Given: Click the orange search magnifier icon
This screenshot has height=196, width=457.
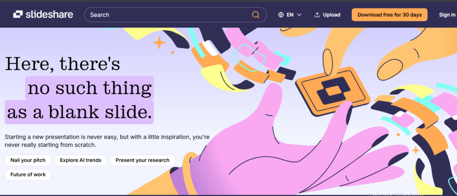Looking at the screenshot, I should (256, 15).
